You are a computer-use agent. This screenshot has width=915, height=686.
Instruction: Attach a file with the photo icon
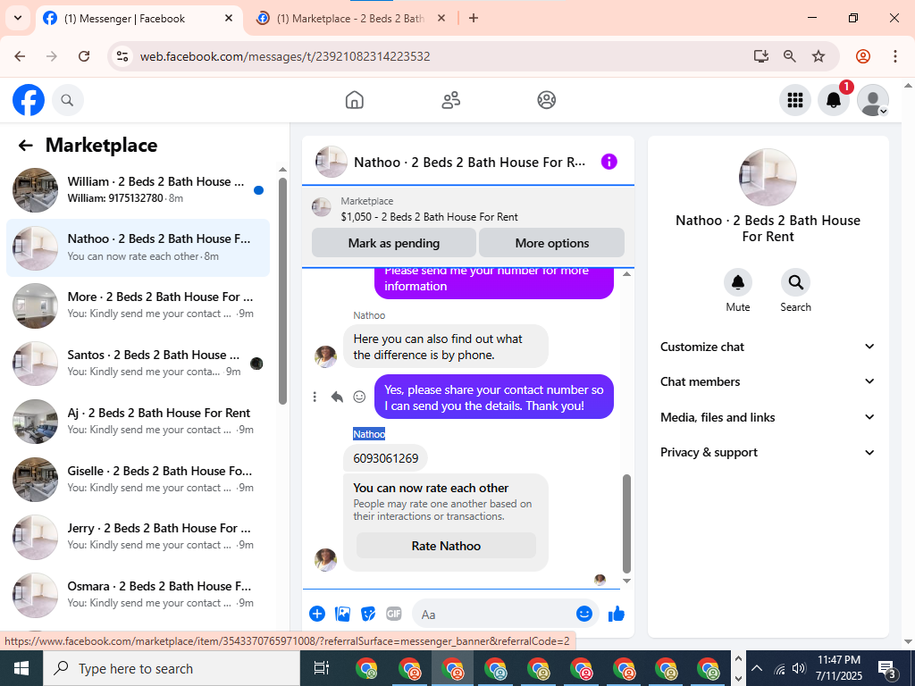[x=342, y=614]
